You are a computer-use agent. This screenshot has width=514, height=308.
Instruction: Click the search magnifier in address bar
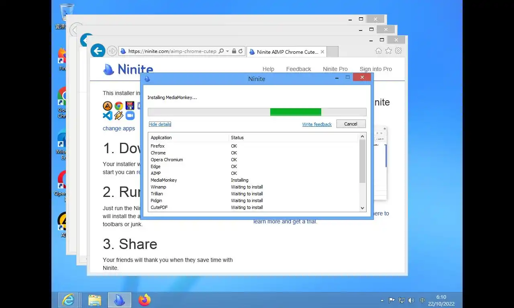point(221,51)
